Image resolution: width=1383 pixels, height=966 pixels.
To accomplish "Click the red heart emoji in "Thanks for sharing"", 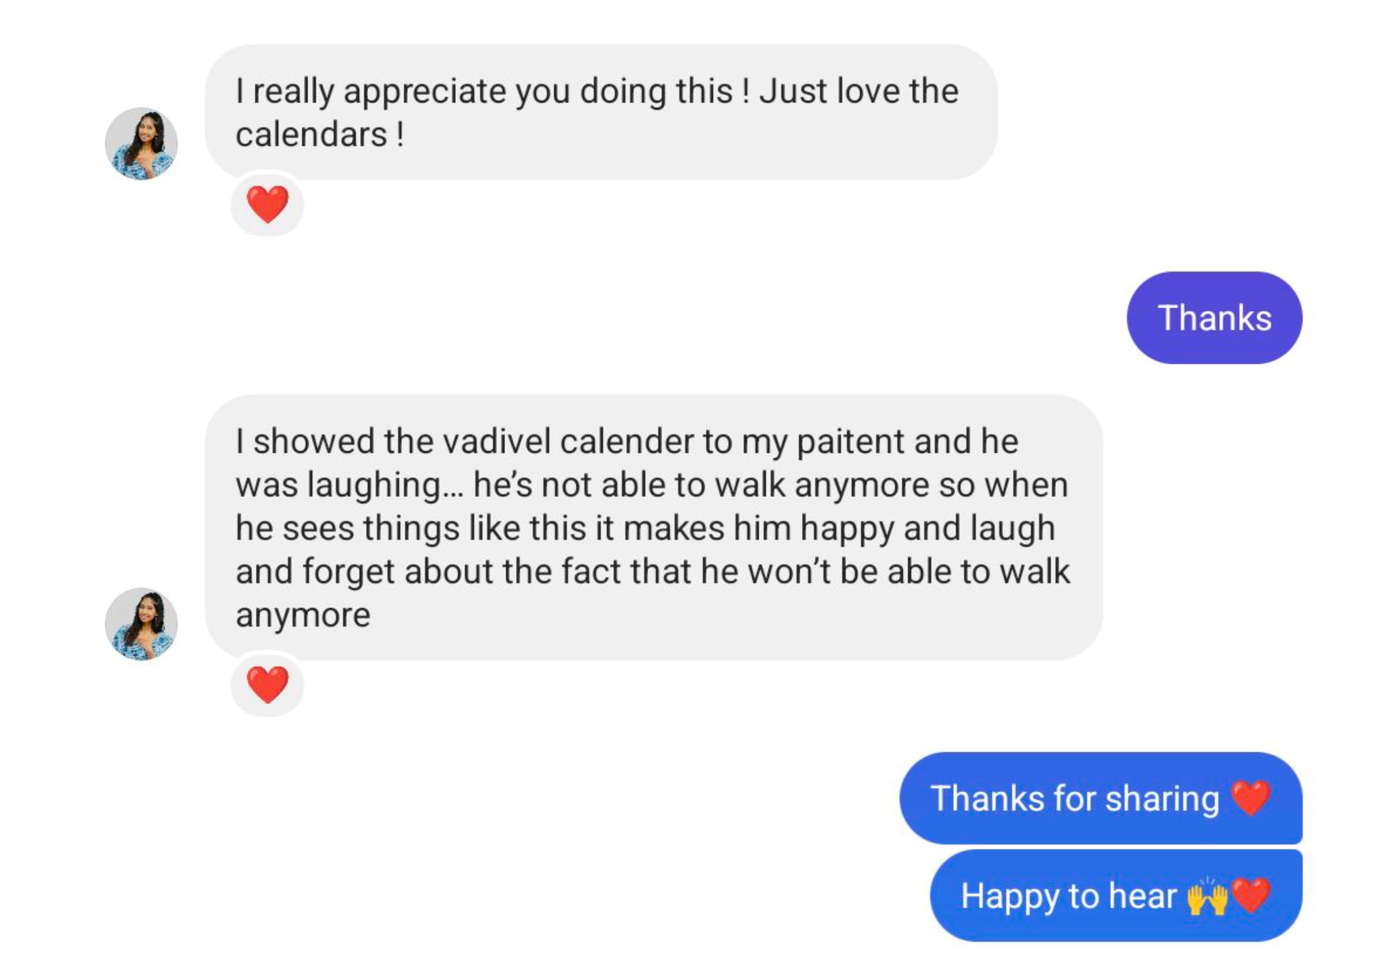I will [x=1250, y=798].
